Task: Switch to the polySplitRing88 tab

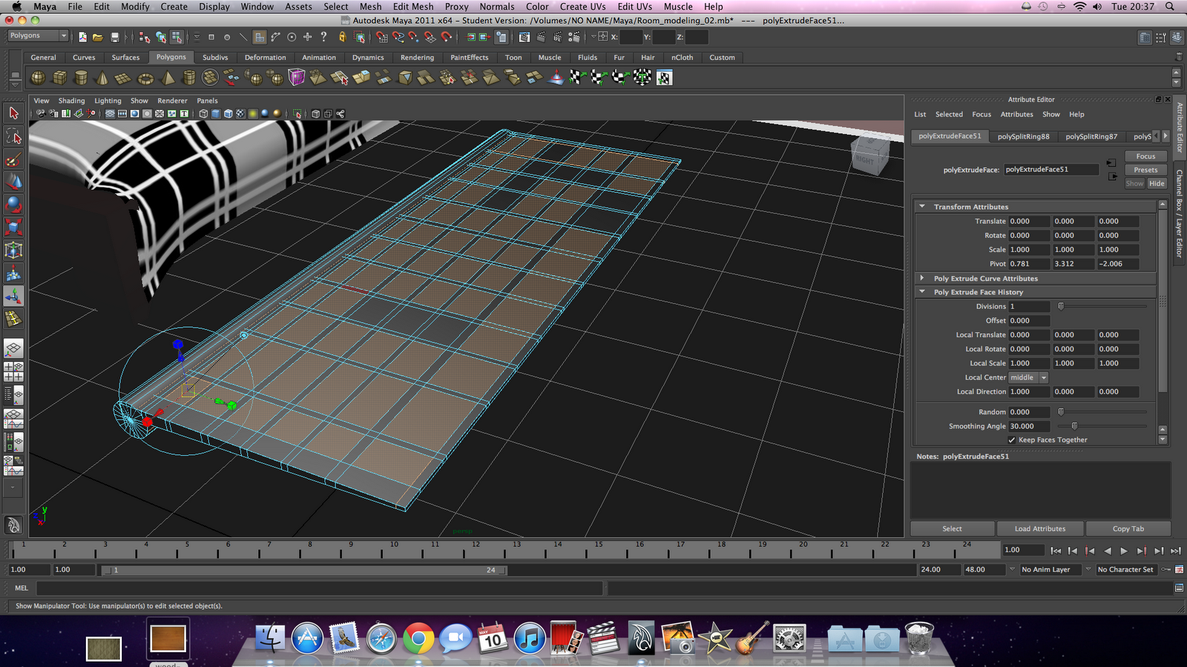Action: click(x=1024, y=136)
